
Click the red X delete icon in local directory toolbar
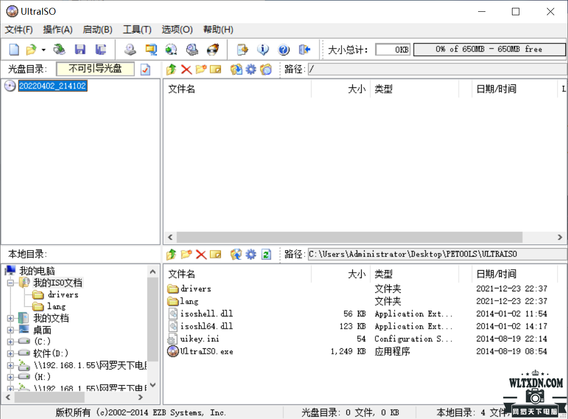click(x=201, y=254)
